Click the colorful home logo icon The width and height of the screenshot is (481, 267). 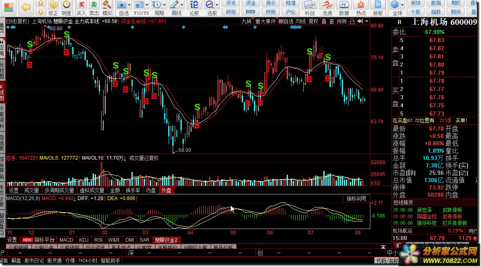(x=9, y=8)
